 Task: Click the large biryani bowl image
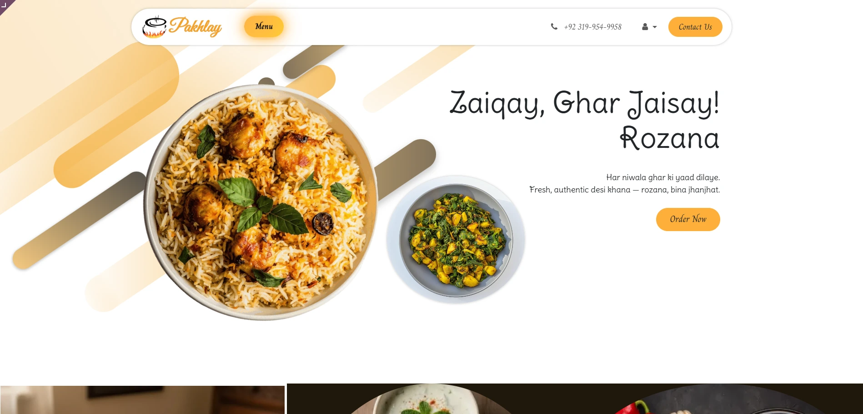click(261, 202)
